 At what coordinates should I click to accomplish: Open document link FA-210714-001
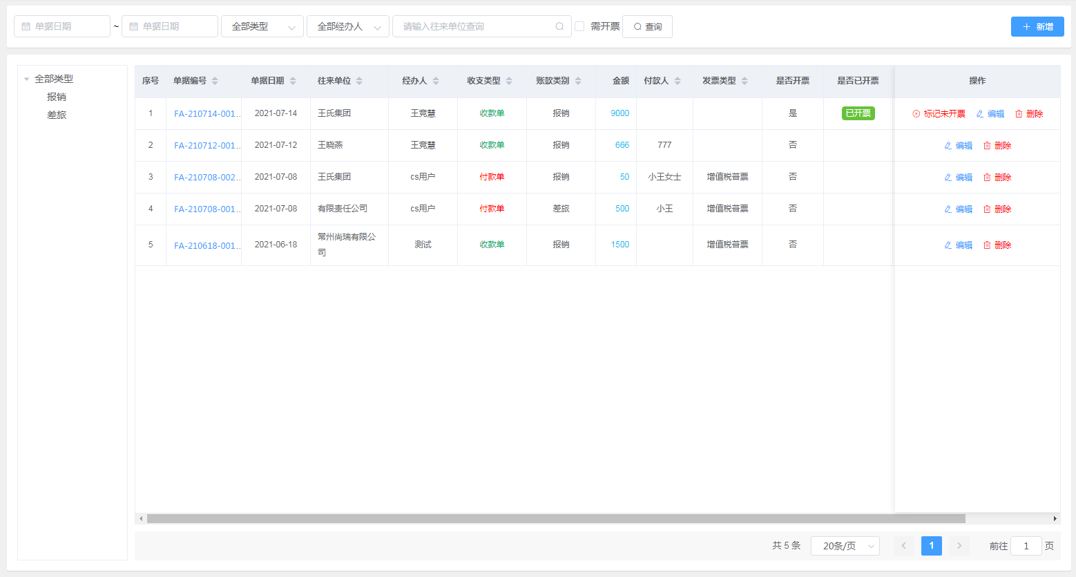coord(206,114)
